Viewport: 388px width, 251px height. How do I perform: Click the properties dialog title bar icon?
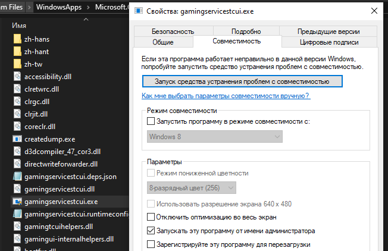(x=139, y=11)
